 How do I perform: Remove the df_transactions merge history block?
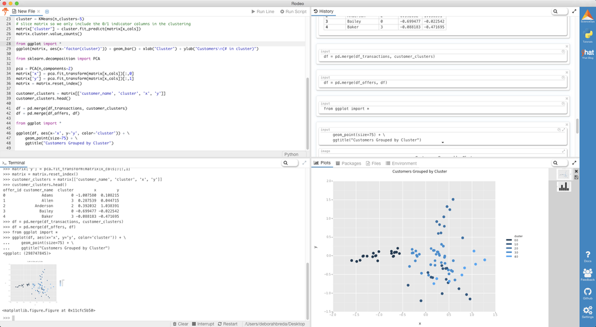567,47
